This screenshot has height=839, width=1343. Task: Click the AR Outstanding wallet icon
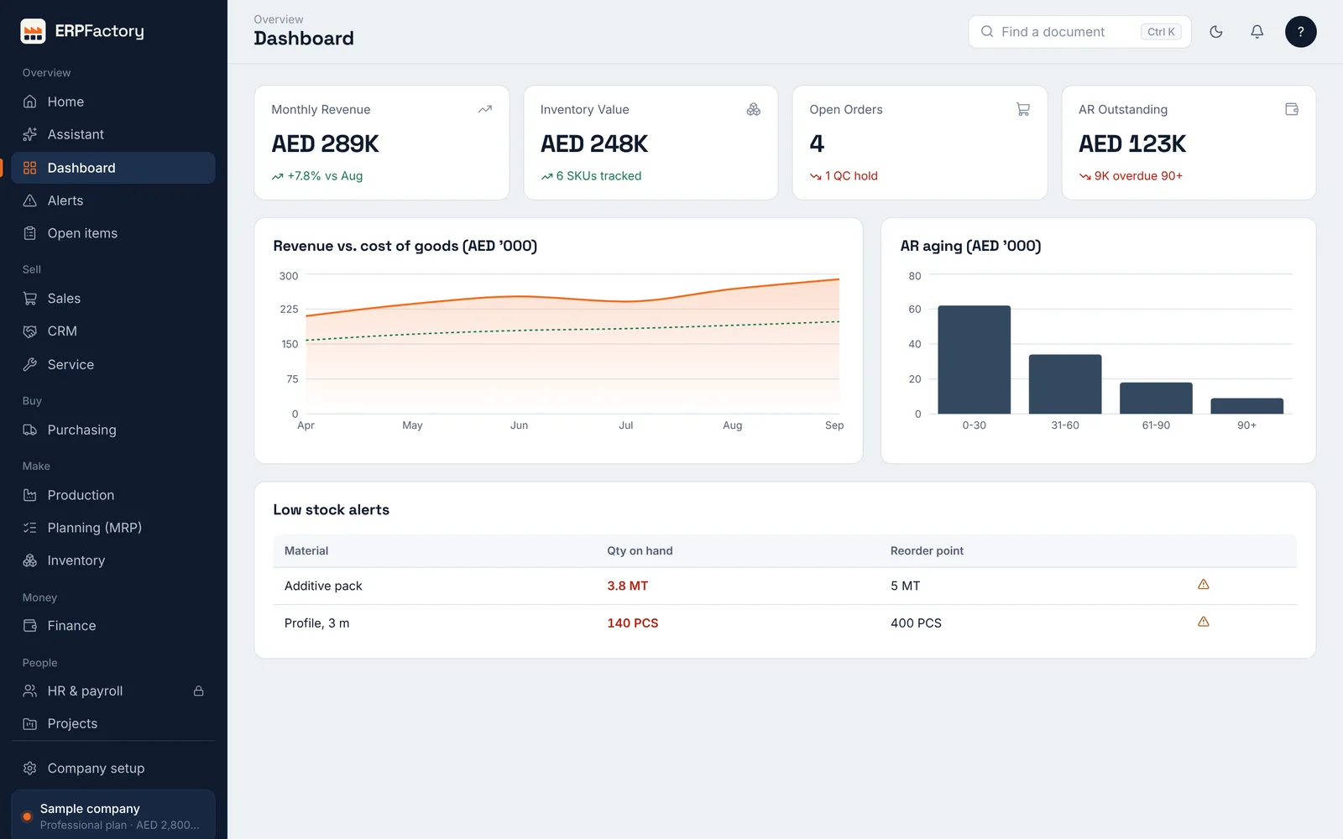pyautogui.click(x=1292, y=109)
